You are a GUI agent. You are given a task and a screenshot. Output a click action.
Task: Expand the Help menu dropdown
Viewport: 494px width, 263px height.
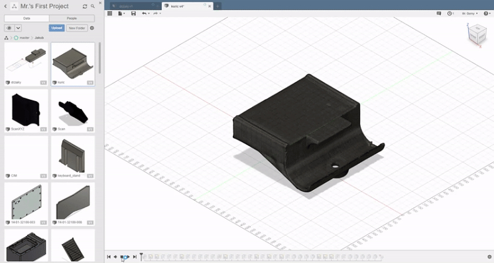(x=487, y=13)
